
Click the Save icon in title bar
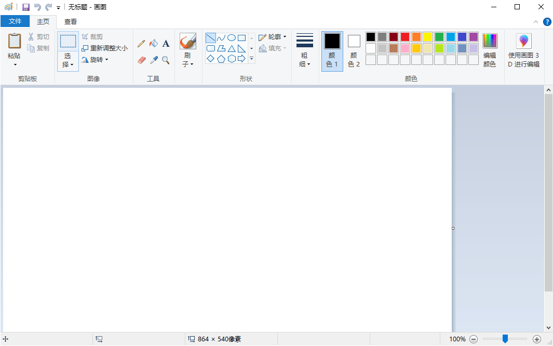click(x=26, y=7)
